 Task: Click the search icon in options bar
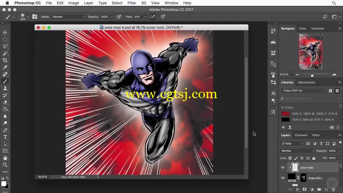click(325, 17)
